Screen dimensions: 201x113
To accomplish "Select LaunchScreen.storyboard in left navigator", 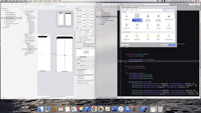I will pos(12,24).
